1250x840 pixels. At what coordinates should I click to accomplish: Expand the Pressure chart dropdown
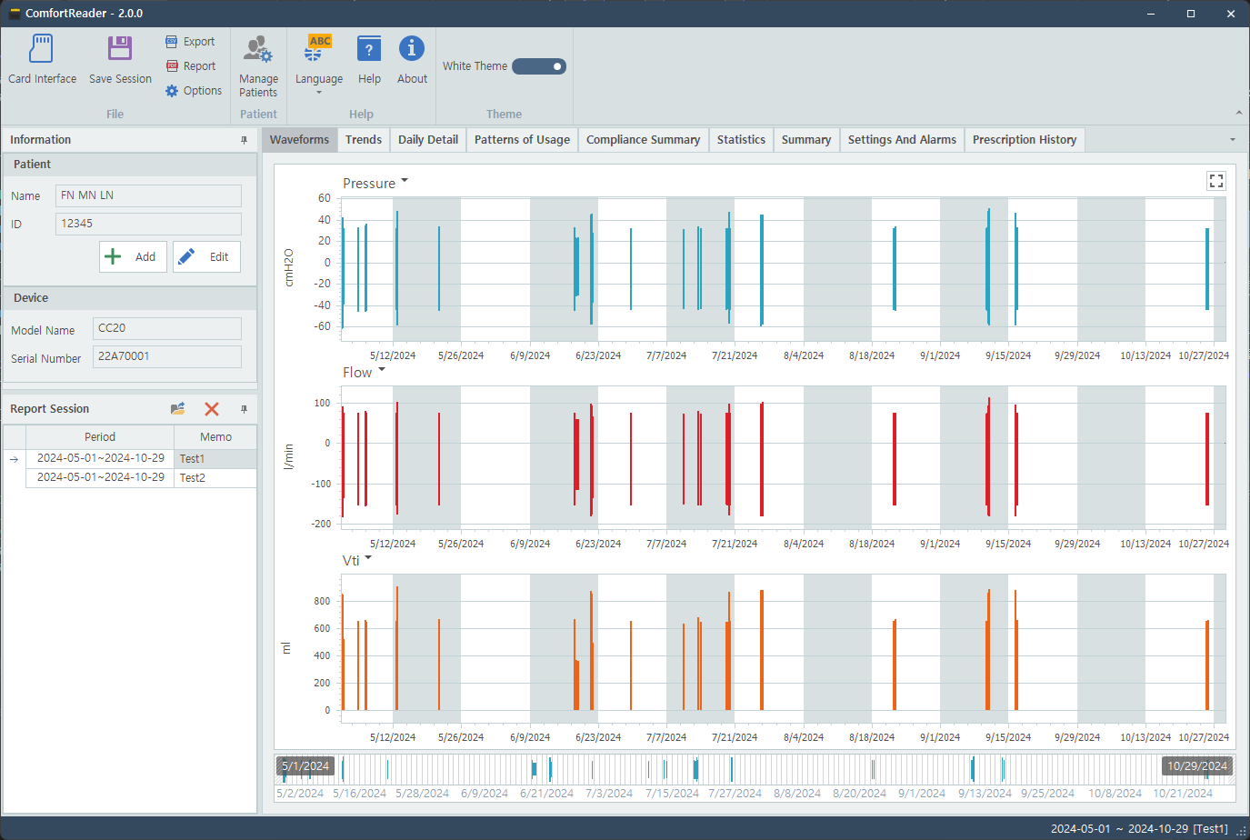(405, 181)
